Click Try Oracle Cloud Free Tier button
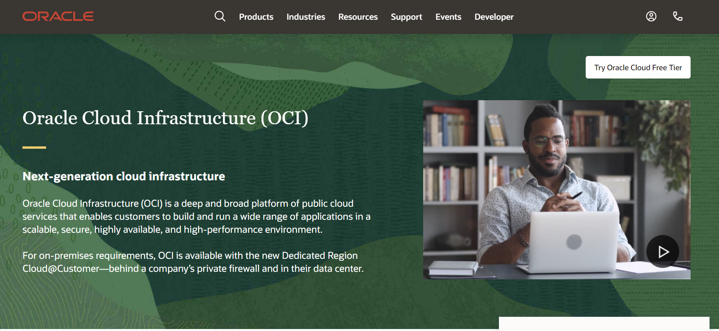Viewport: 719px width, 331px height. pyautogui.click(x=638, y=67)
